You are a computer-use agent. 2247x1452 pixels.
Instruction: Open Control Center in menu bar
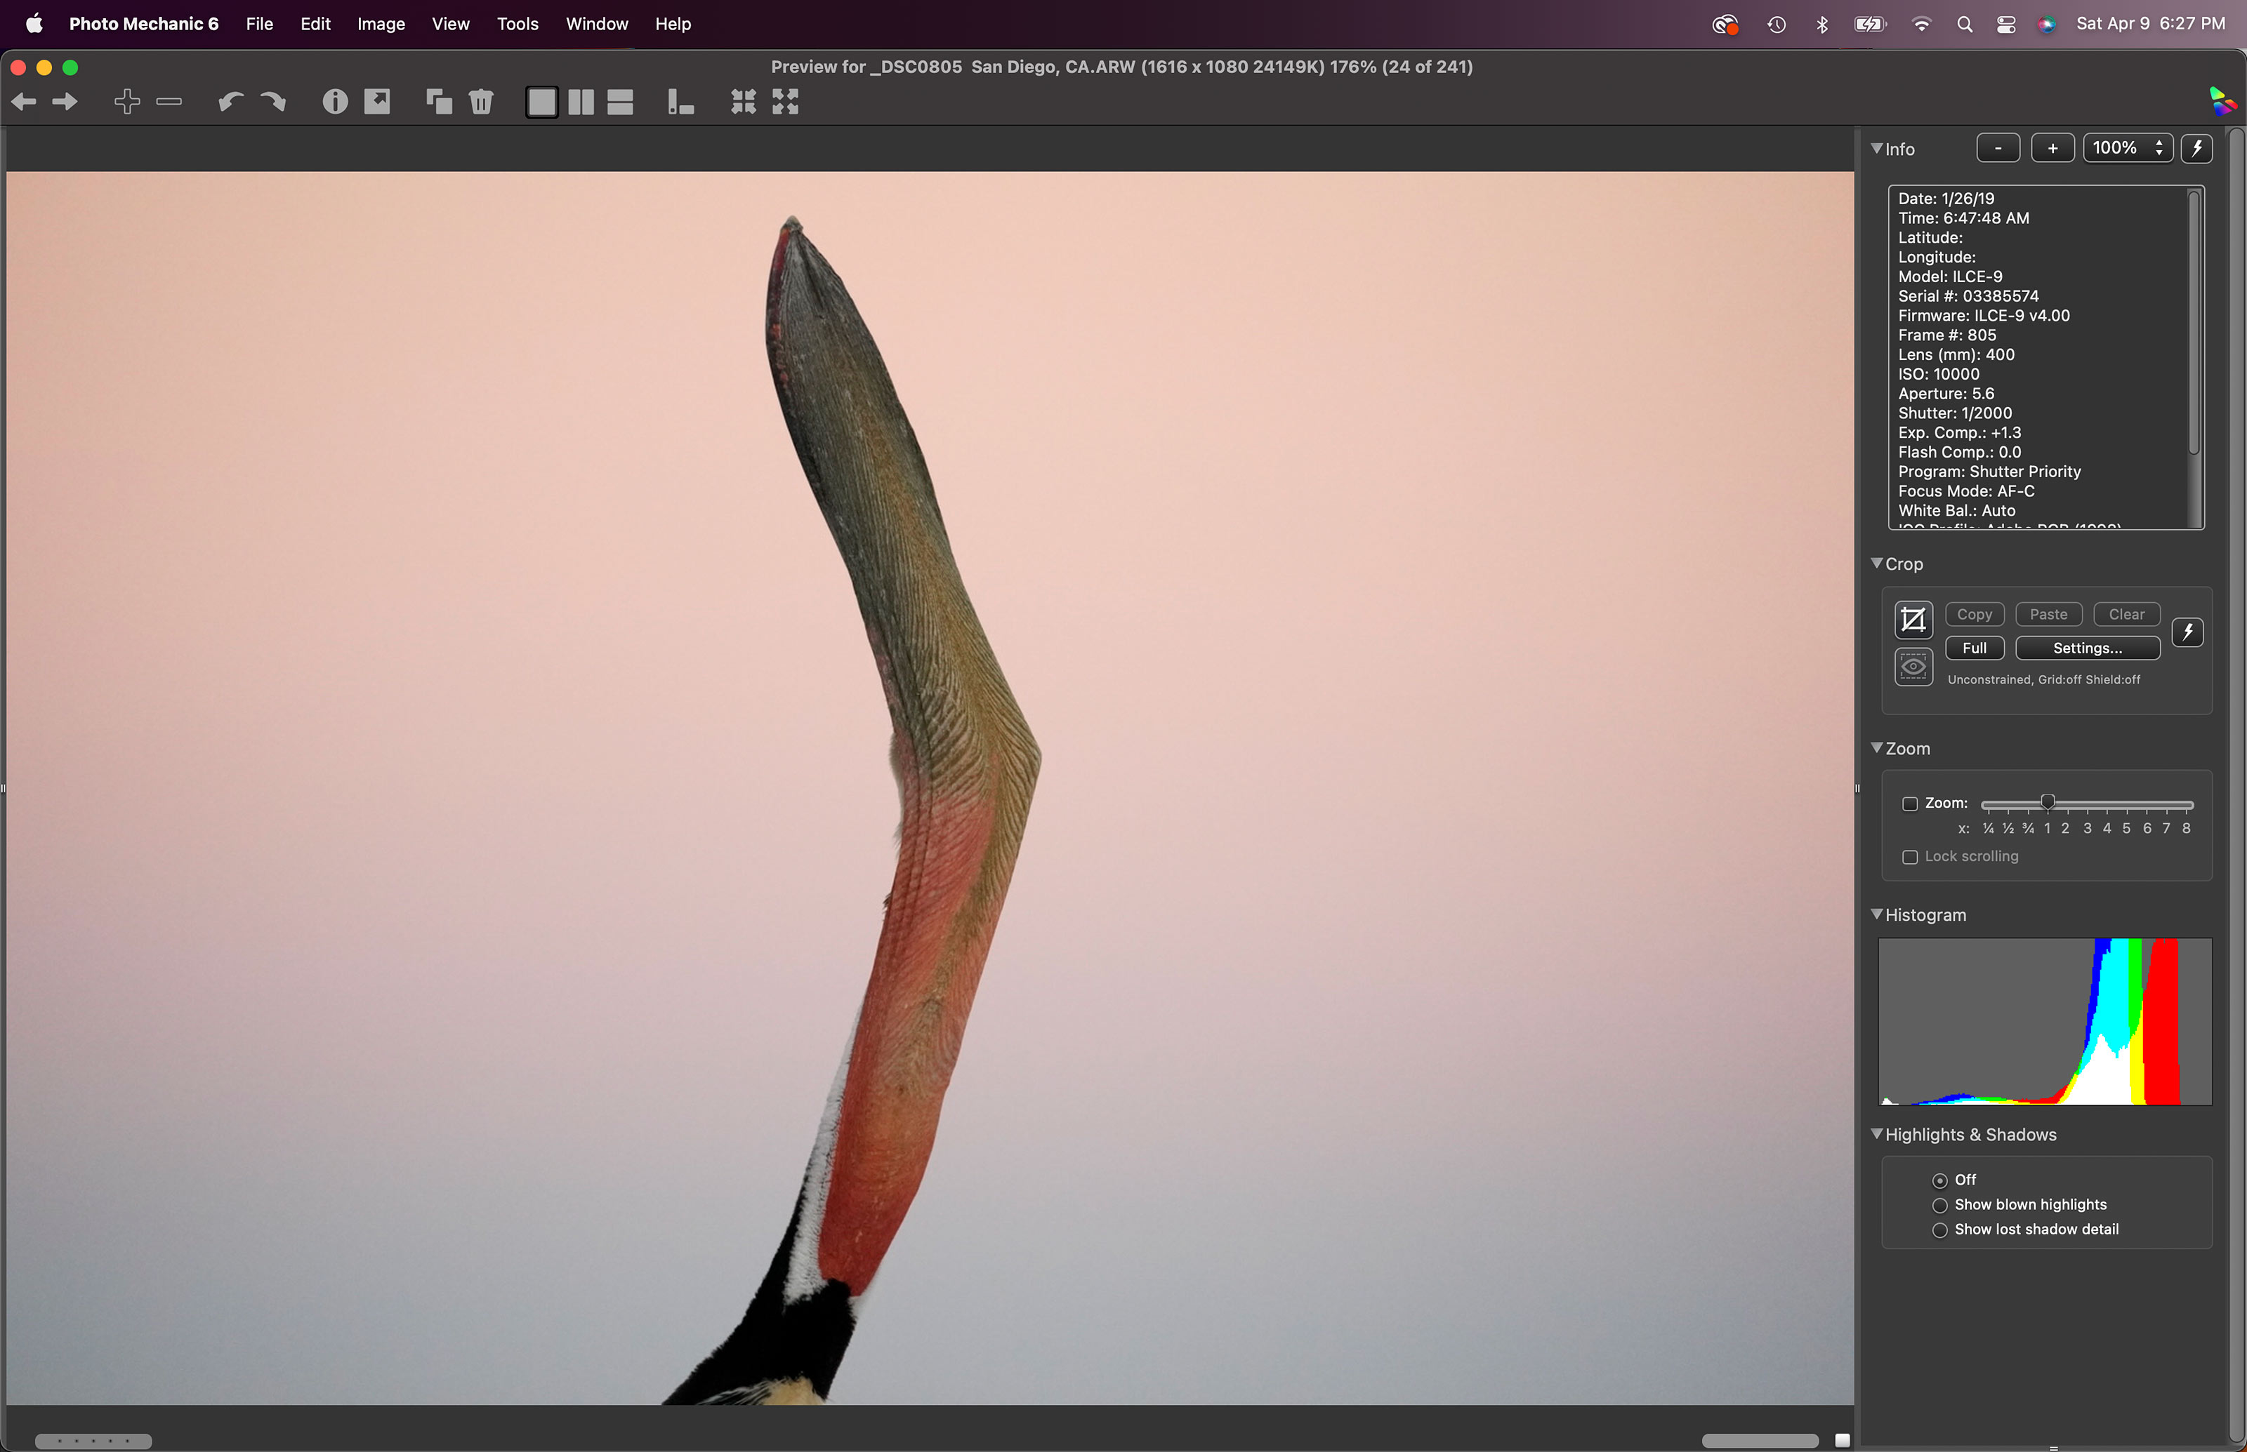tap(2006, 25)
